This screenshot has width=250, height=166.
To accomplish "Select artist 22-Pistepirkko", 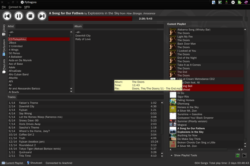I will [39, 39].
